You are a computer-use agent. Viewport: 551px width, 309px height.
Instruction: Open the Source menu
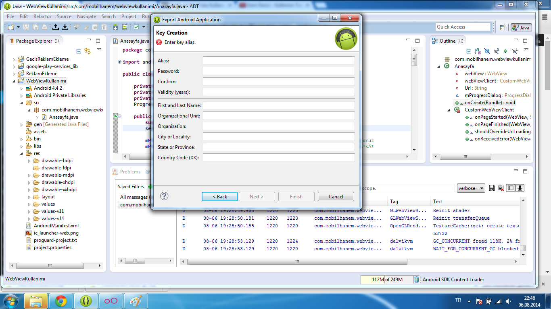pos(64,16)
